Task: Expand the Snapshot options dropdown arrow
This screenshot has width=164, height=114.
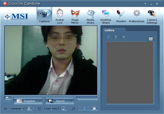Action: [40, 101]
